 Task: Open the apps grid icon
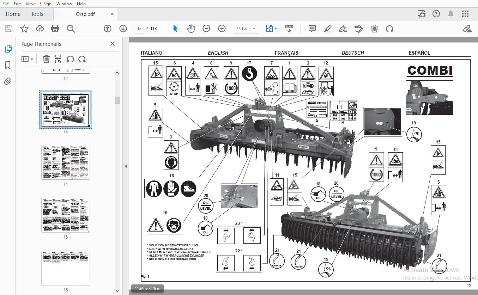(x=465, y=14)
